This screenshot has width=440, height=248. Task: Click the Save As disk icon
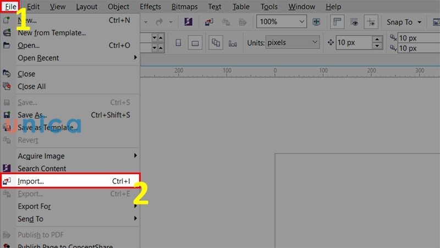[7, 115]
